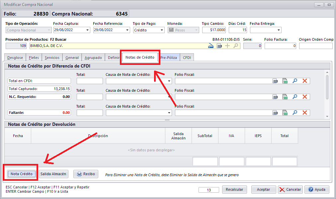336x199 pixels.
Task: Click the Recalcular button
Action: tap(234, 190)
